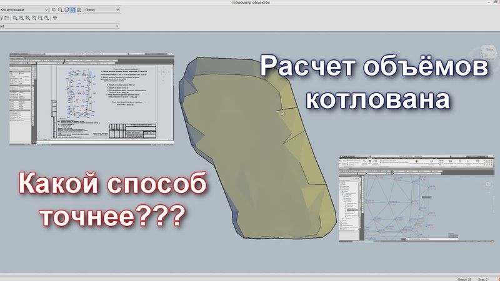Image resolution: width=500 pixels, height=281 pixels.
Task: Click the crosshair pan icon after the zoom icons
Action: 55,18
